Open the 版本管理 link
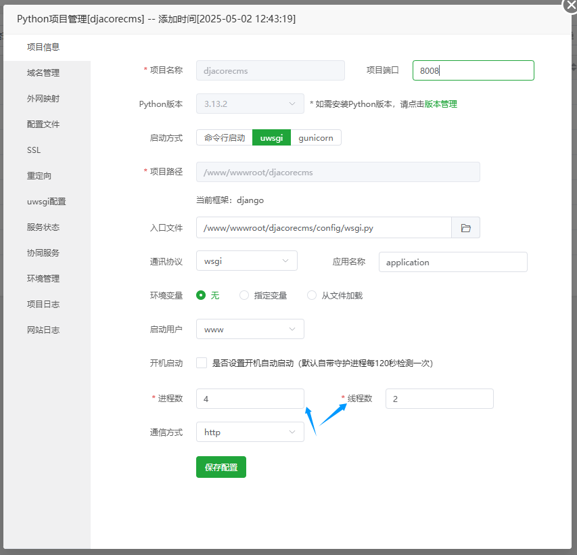 [x=440, y=104]
